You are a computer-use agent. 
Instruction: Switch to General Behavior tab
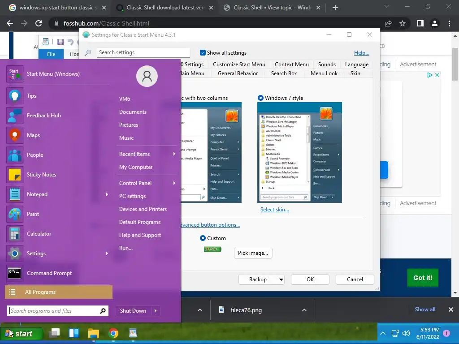(238, 73)
